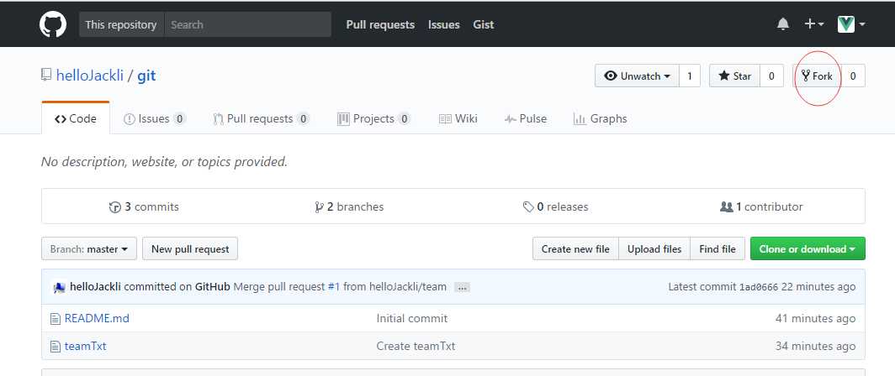Click the helloJackli committer avatar
Viewport: 895px width, 376px height.
coord(59,287)
